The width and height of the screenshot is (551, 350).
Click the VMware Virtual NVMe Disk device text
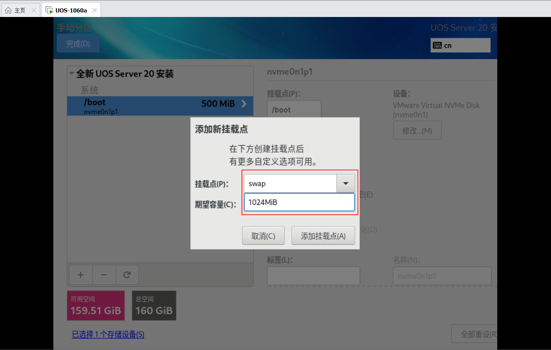436,110
